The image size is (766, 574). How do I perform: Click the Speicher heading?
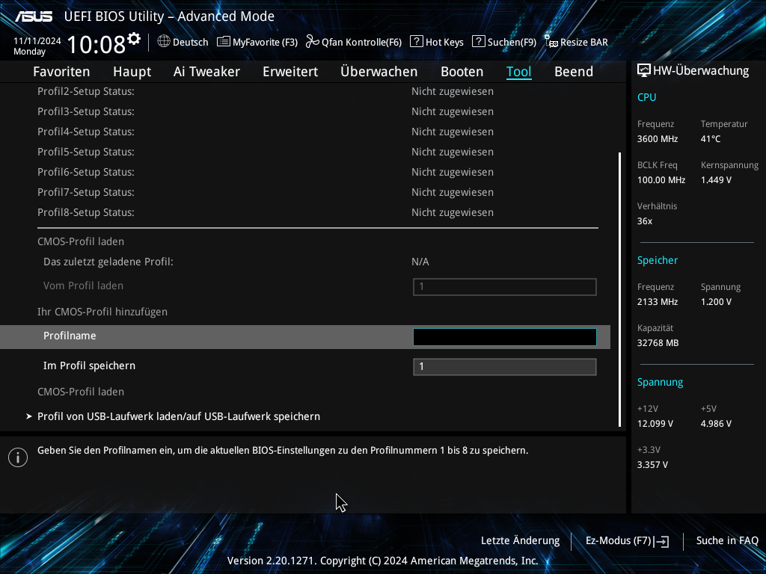[658, 260]
